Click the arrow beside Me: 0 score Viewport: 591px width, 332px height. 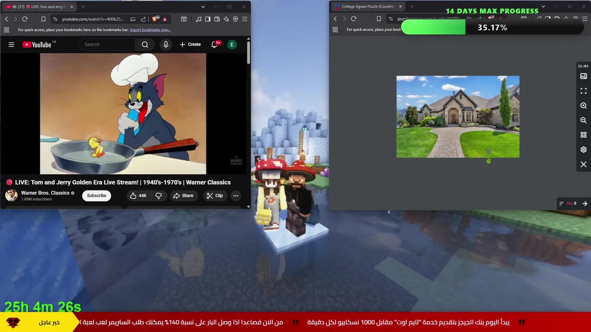tap(585, 203)
